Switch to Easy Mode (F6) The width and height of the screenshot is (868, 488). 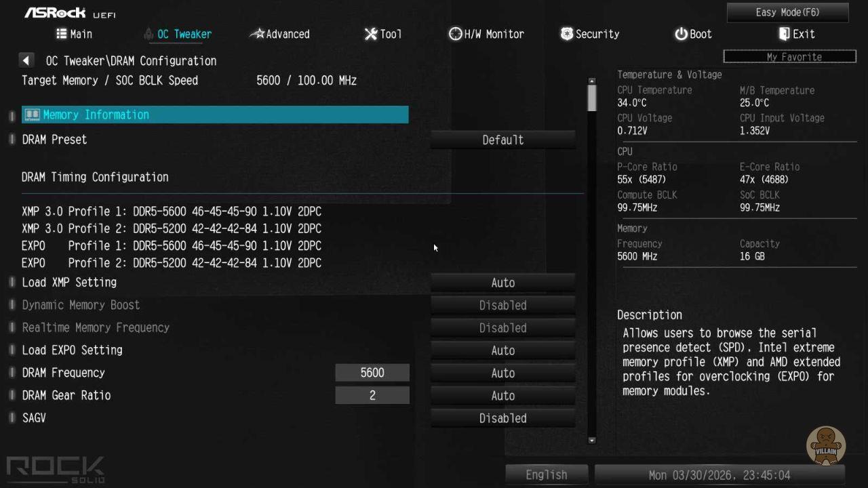787,12
